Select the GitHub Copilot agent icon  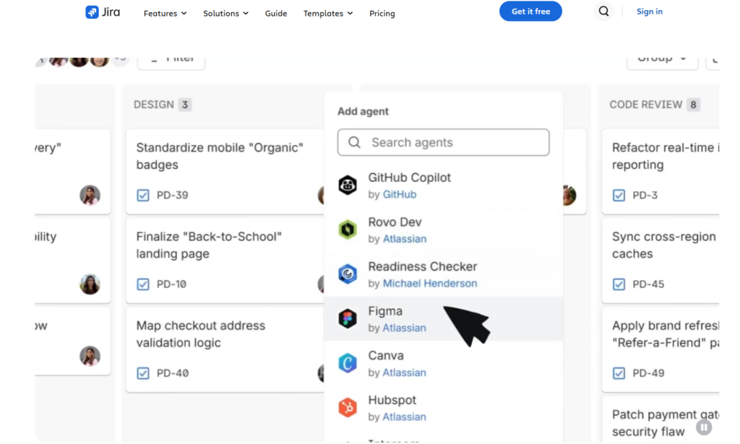pyautogui.click(x=348, y=186)
